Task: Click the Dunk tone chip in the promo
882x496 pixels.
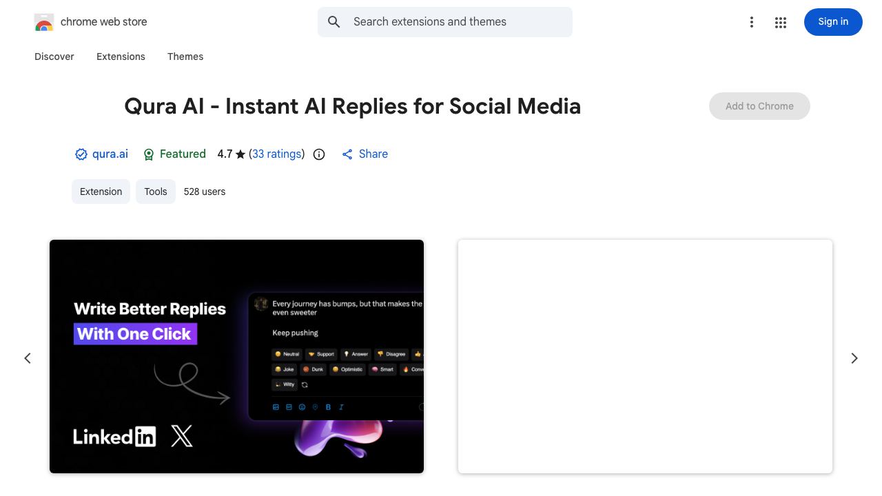Action: click(313, 369)
